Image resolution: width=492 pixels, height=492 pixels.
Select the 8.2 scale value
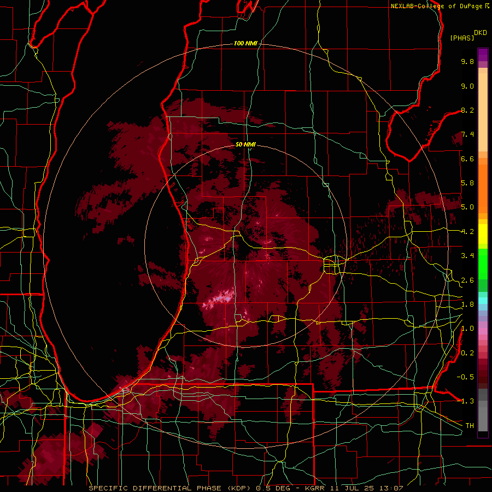click(467, 110)
